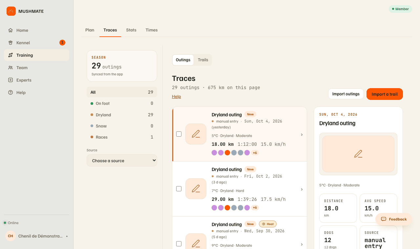Expand the Oct 2 outing with its chevron
Screen dimensions: 420x249
pos(302,189)
